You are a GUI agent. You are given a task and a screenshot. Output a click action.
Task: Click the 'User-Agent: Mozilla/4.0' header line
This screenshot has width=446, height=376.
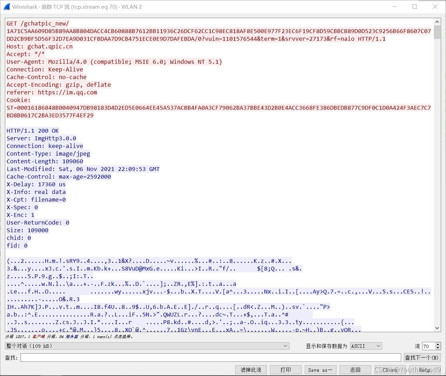[x=114, y=62]
